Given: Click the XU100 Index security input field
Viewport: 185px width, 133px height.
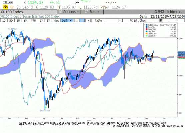Looking at the screenshot, I should [29, 12].
